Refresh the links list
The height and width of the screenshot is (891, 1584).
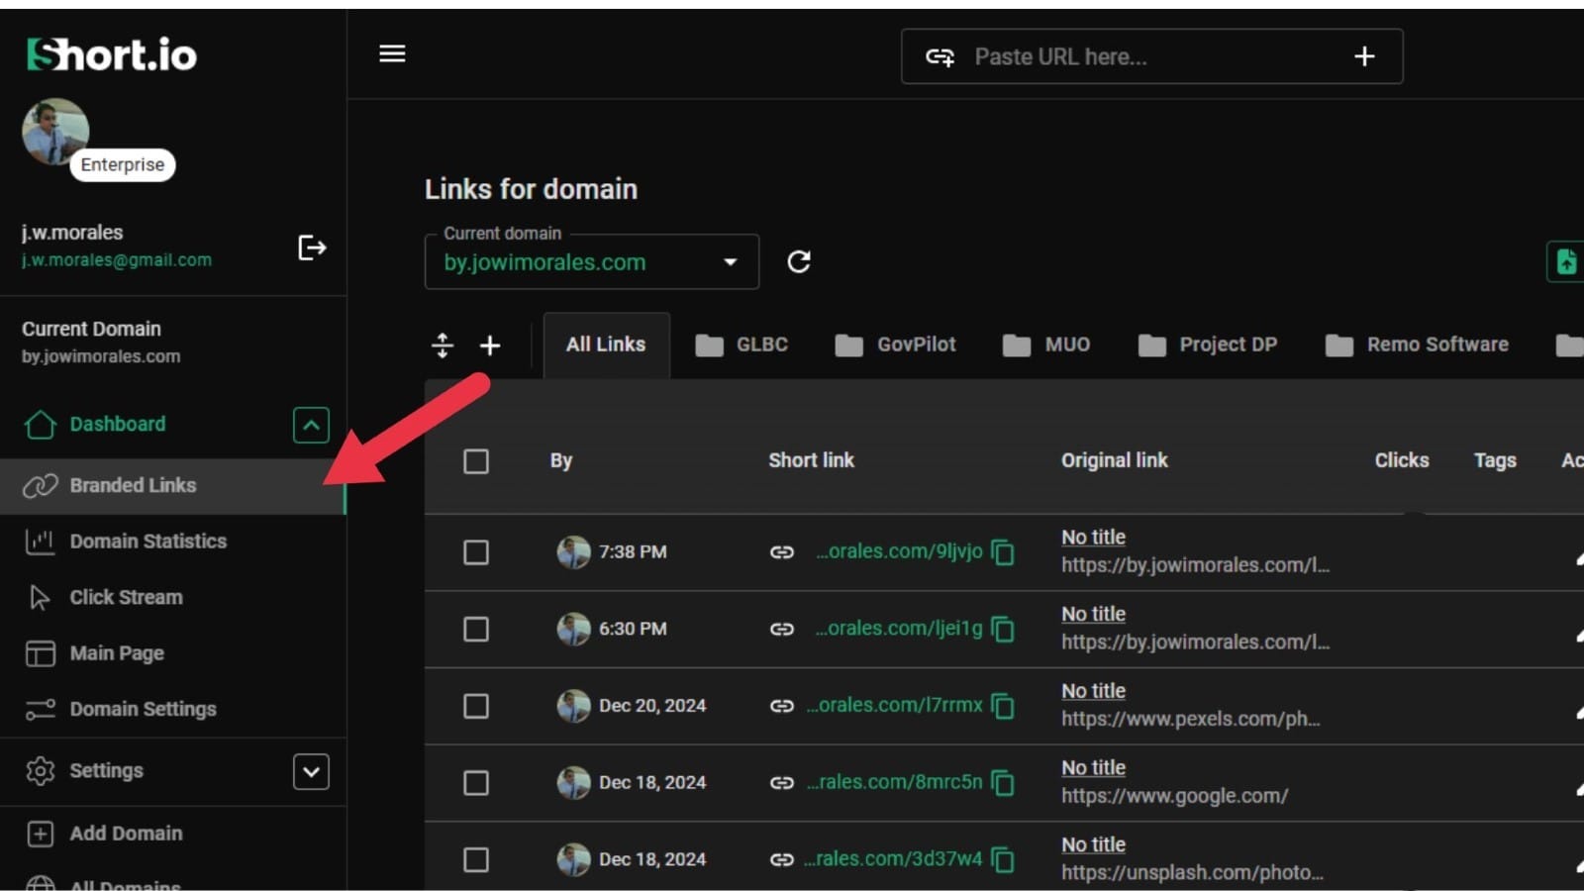(x=799, y=261)
